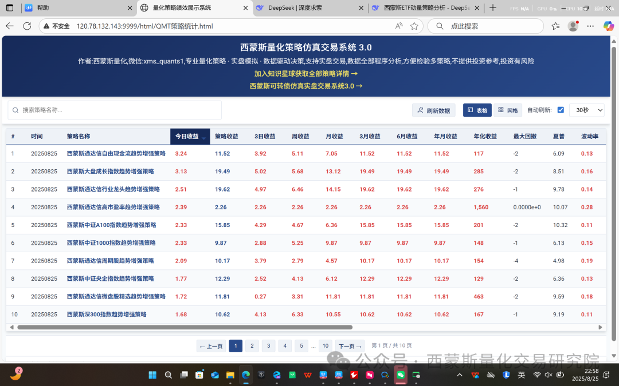Sort by the 策略收益 column header
619x386 pixels.
click(226, 136)
